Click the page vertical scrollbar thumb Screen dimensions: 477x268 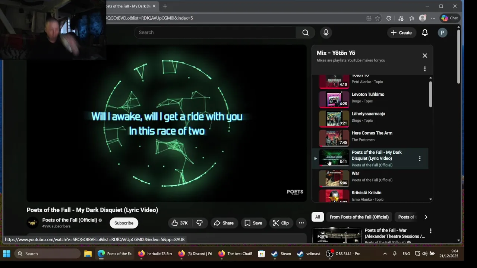coord(458,57)
